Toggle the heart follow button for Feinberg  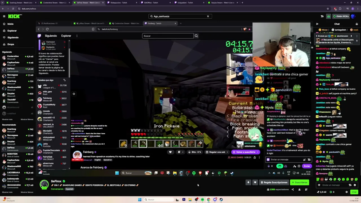[170, 152]
